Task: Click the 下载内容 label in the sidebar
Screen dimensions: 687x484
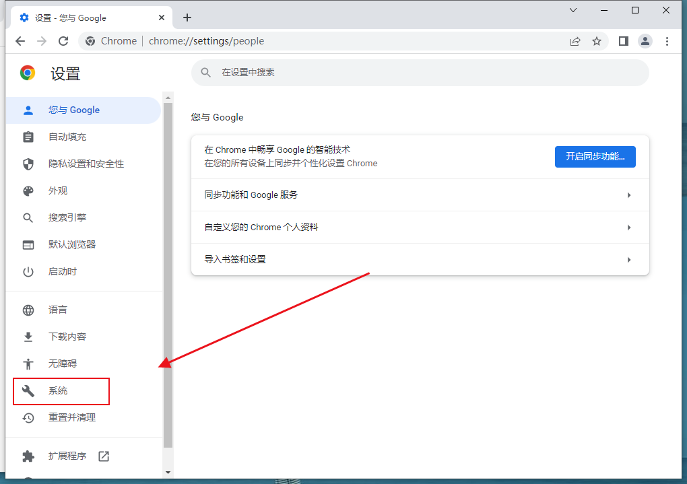Action: click(x=67, y=337)
